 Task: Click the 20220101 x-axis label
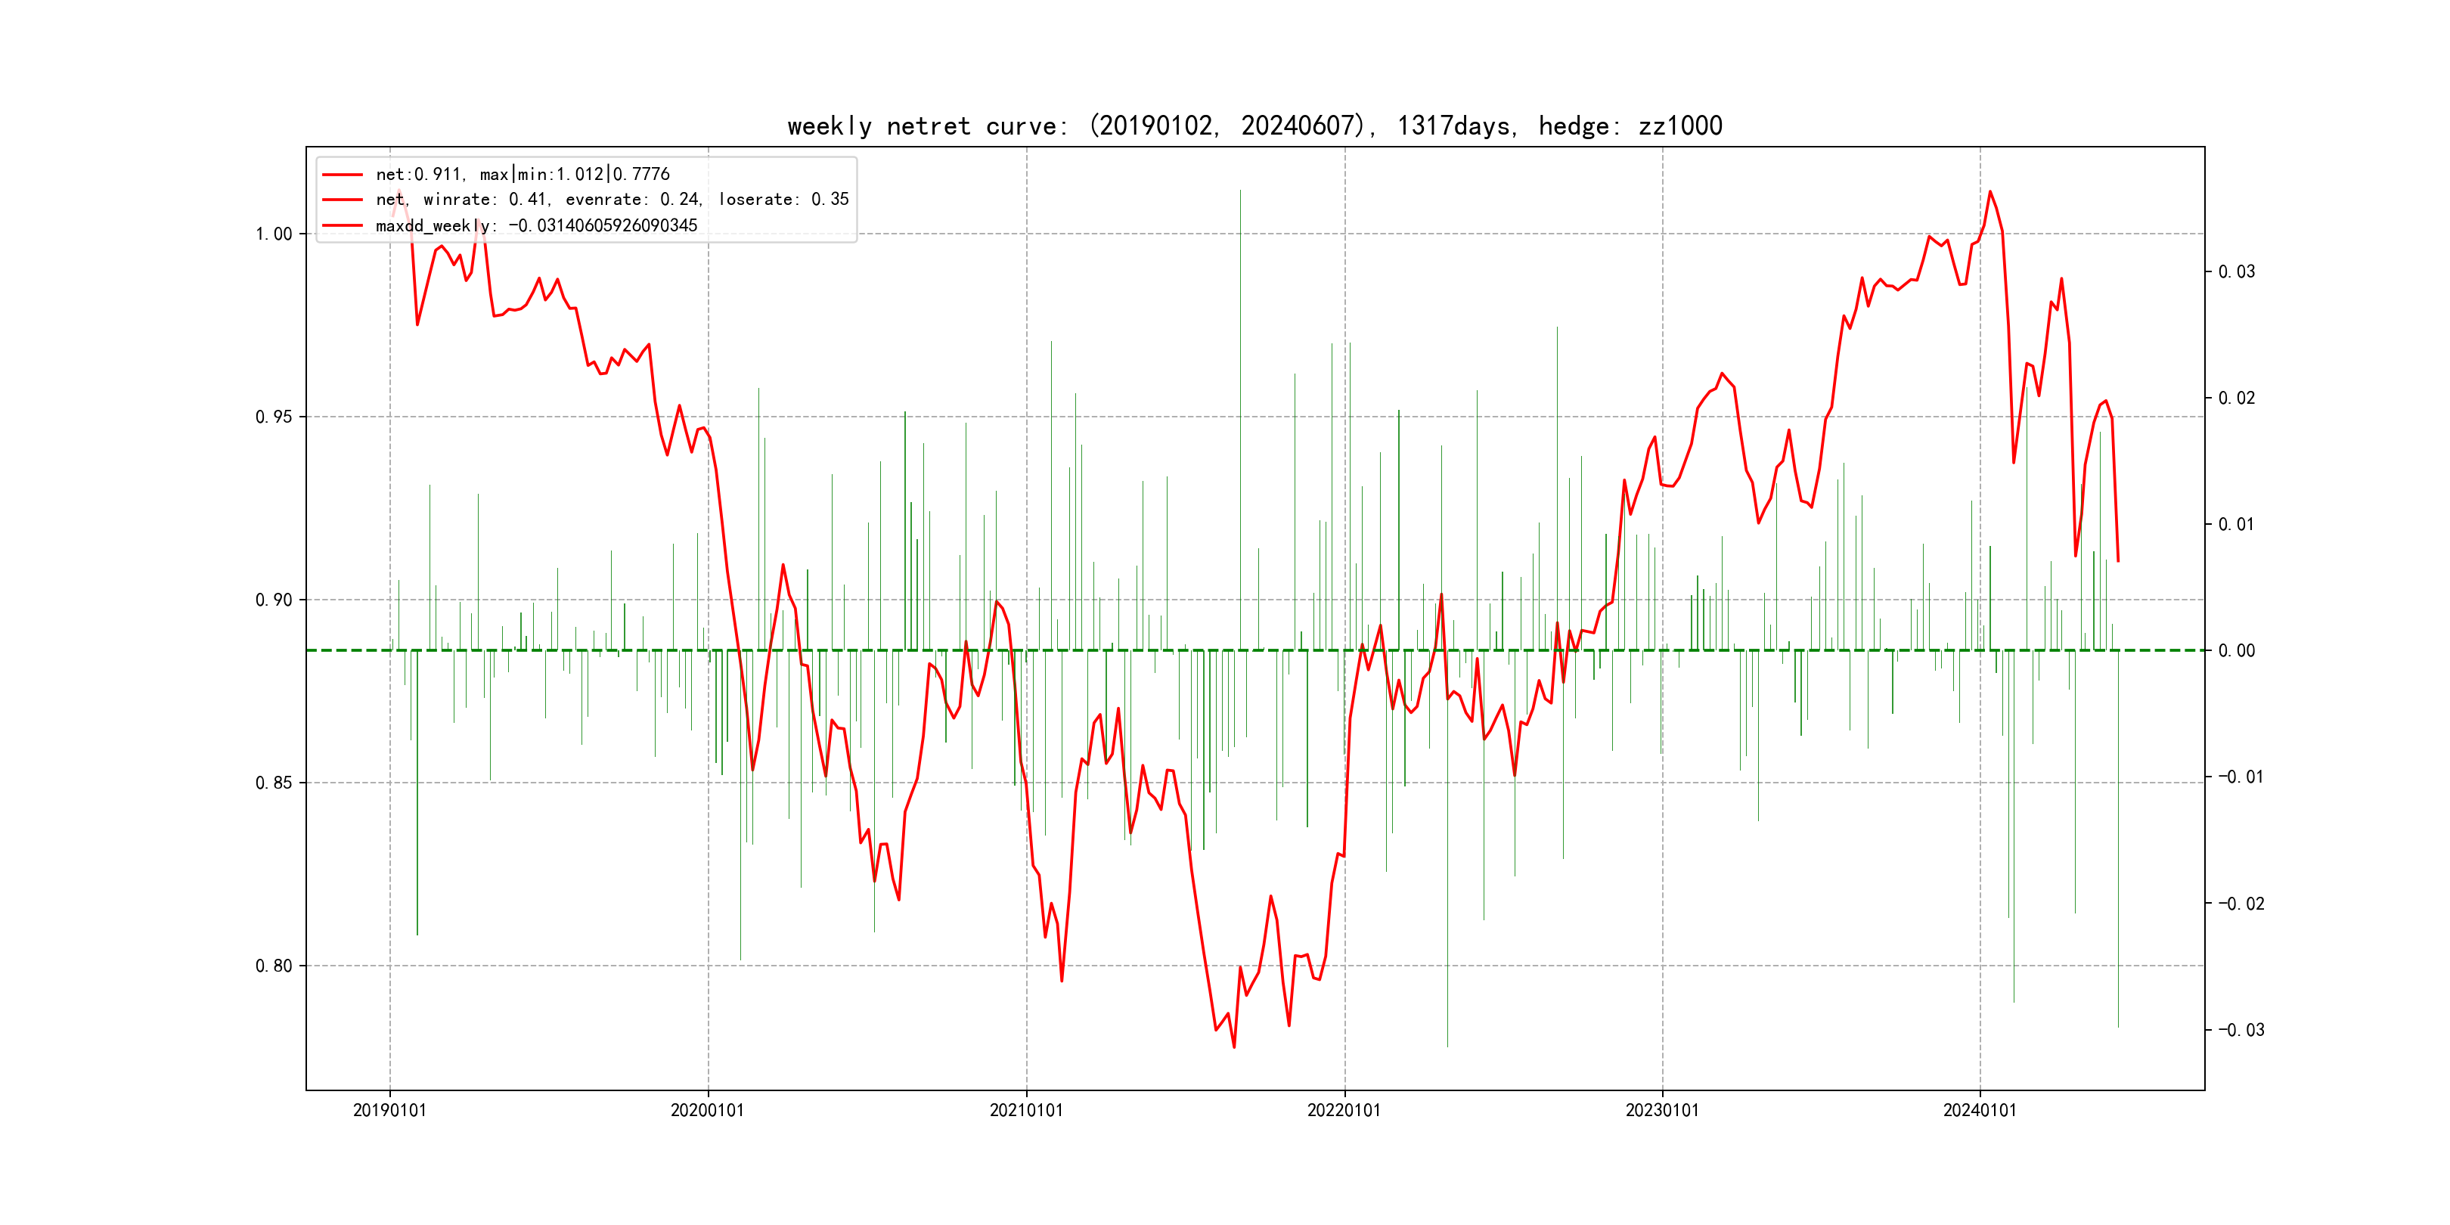click(x=1344, y=1110)
